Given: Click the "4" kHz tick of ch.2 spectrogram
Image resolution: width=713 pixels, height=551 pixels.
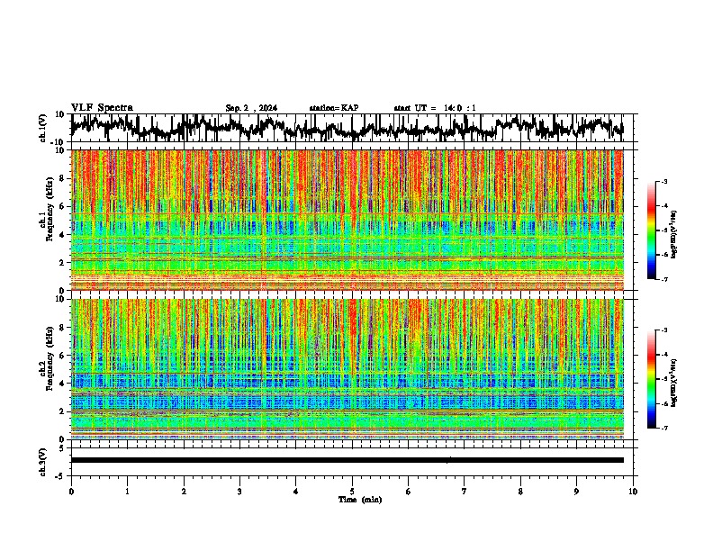Looking at the screenshot, I should (63, 384).
